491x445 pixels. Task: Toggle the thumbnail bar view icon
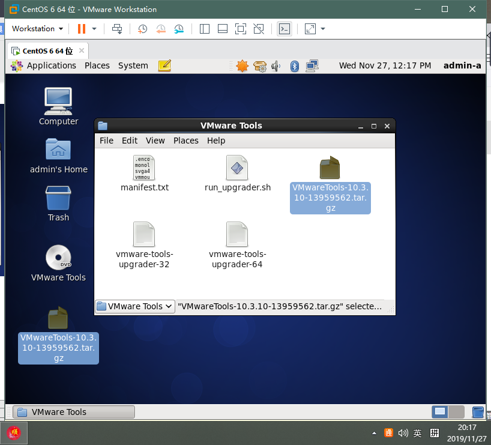(223, 29)
